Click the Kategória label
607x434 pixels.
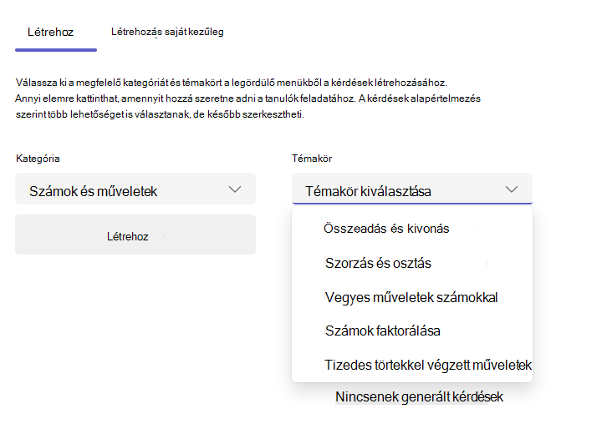(38, 159)
